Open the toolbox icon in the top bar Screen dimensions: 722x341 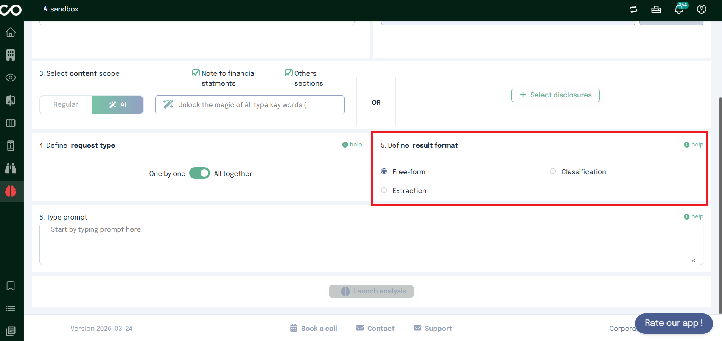(x=656, y=9)
